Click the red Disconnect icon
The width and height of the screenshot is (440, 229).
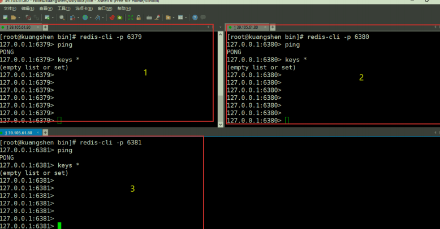[x=28, y=17]
